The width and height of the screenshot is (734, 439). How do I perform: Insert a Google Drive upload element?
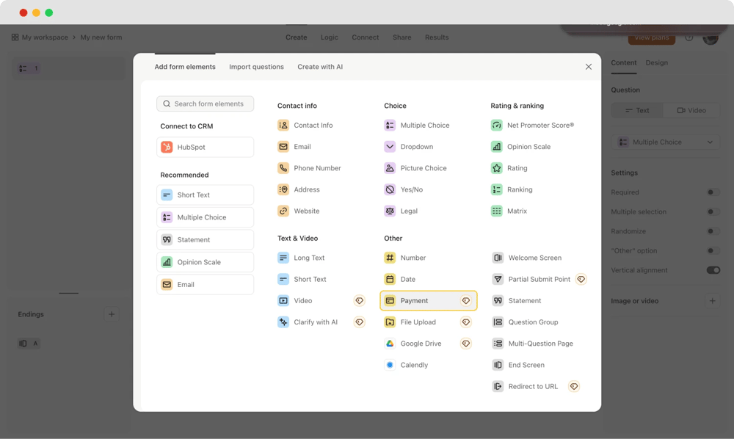pos(421,344)
